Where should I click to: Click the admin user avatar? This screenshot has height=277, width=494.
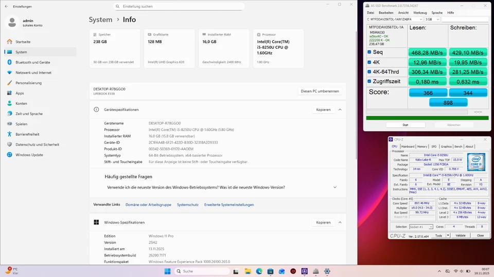coord(12,22)
